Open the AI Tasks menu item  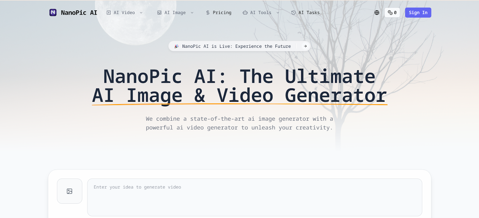click(x=309, y=13)
